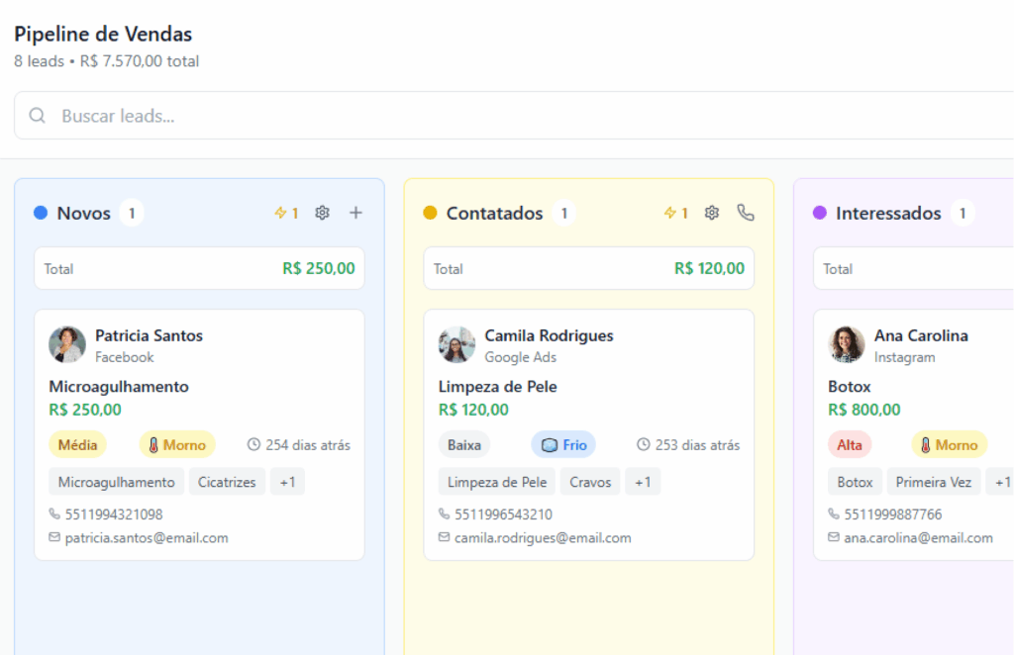The width and height of the screenshot is (1014, 655).
Task: Click the search magnifier icon
Action: 38,116
